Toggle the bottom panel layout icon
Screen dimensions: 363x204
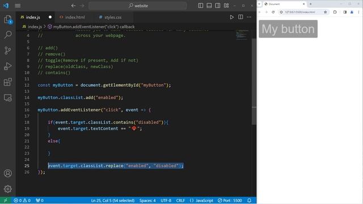click(x=209, y=6)
